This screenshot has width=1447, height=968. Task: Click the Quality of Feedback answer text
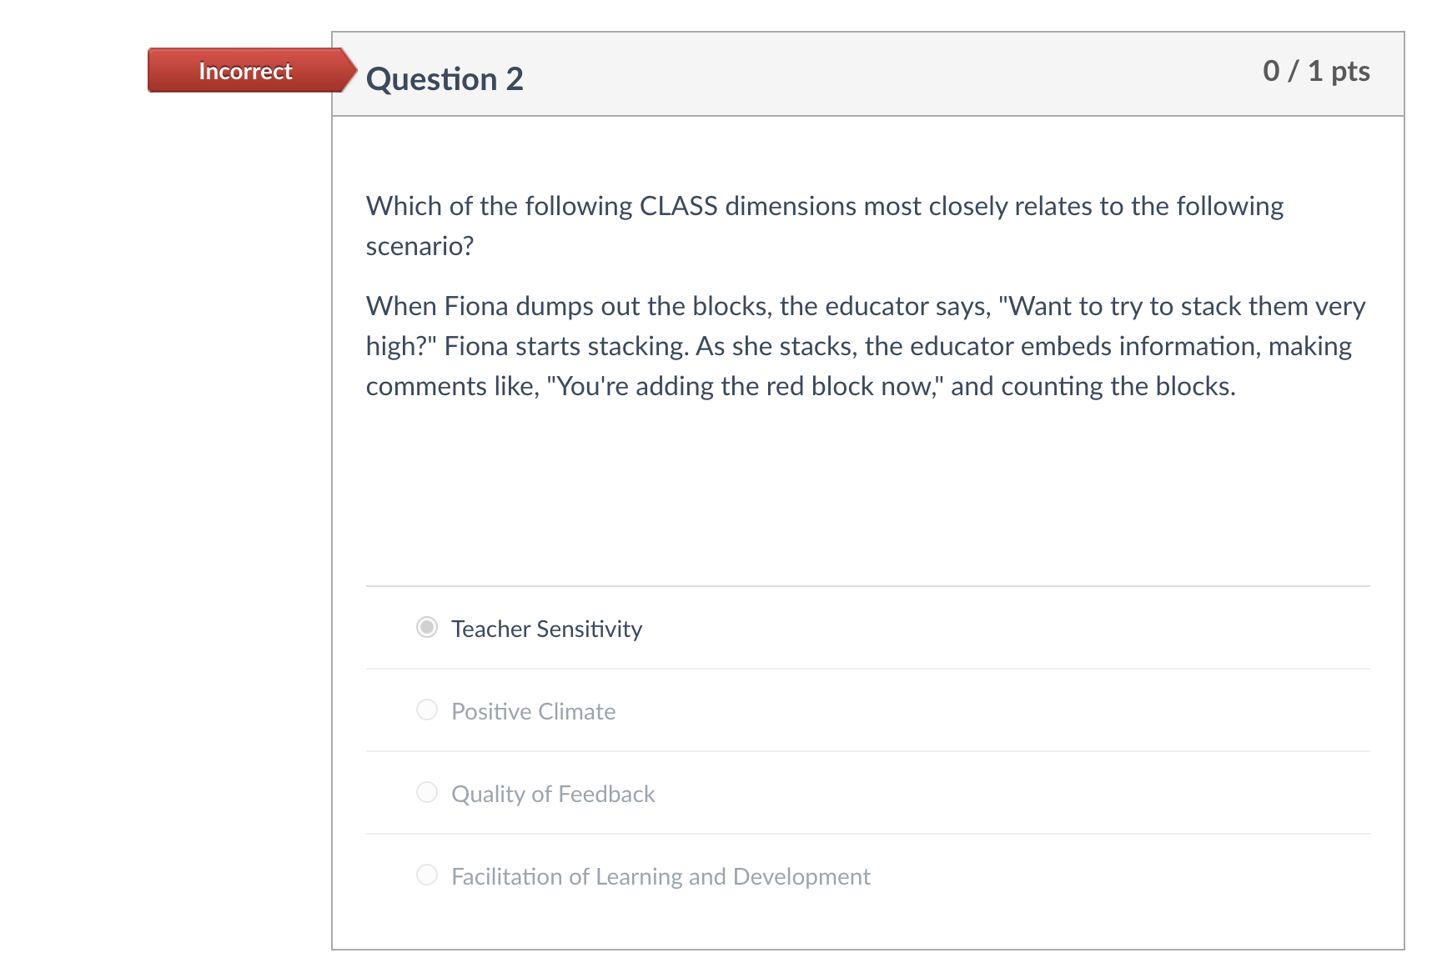[x=553, y=794]
